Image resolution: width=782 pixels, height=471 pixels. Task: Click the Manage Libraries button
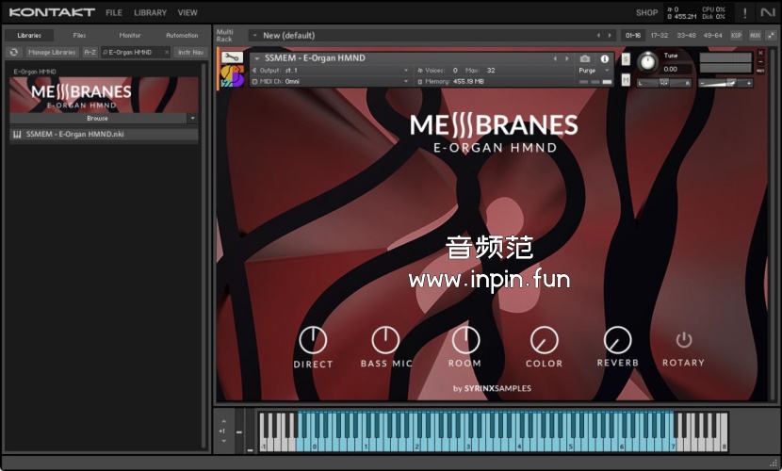pyautogui.click(x=52, y=52)
